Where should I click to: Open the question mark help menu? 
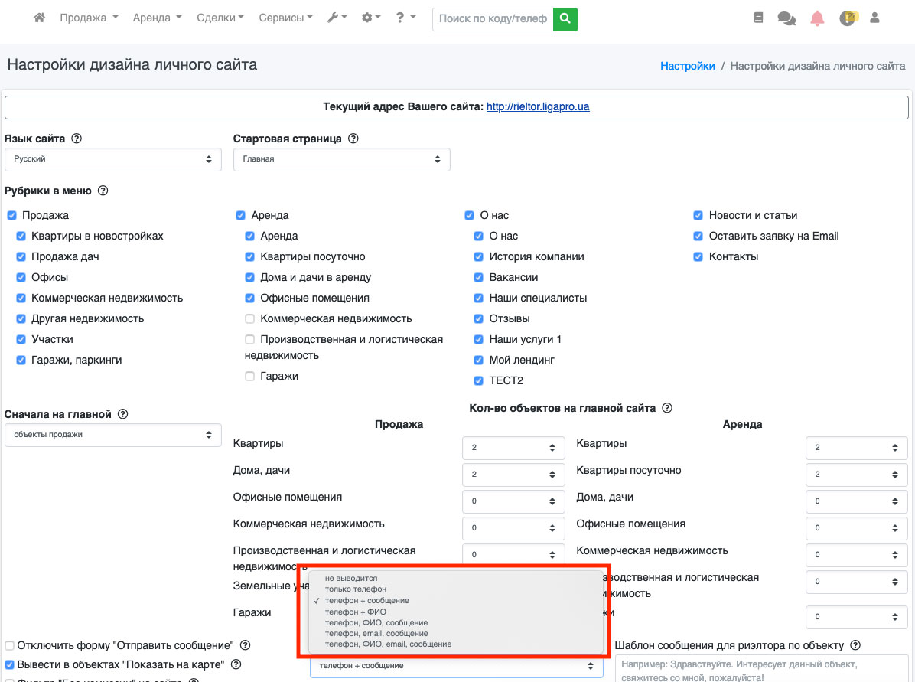tap(405, 18)
